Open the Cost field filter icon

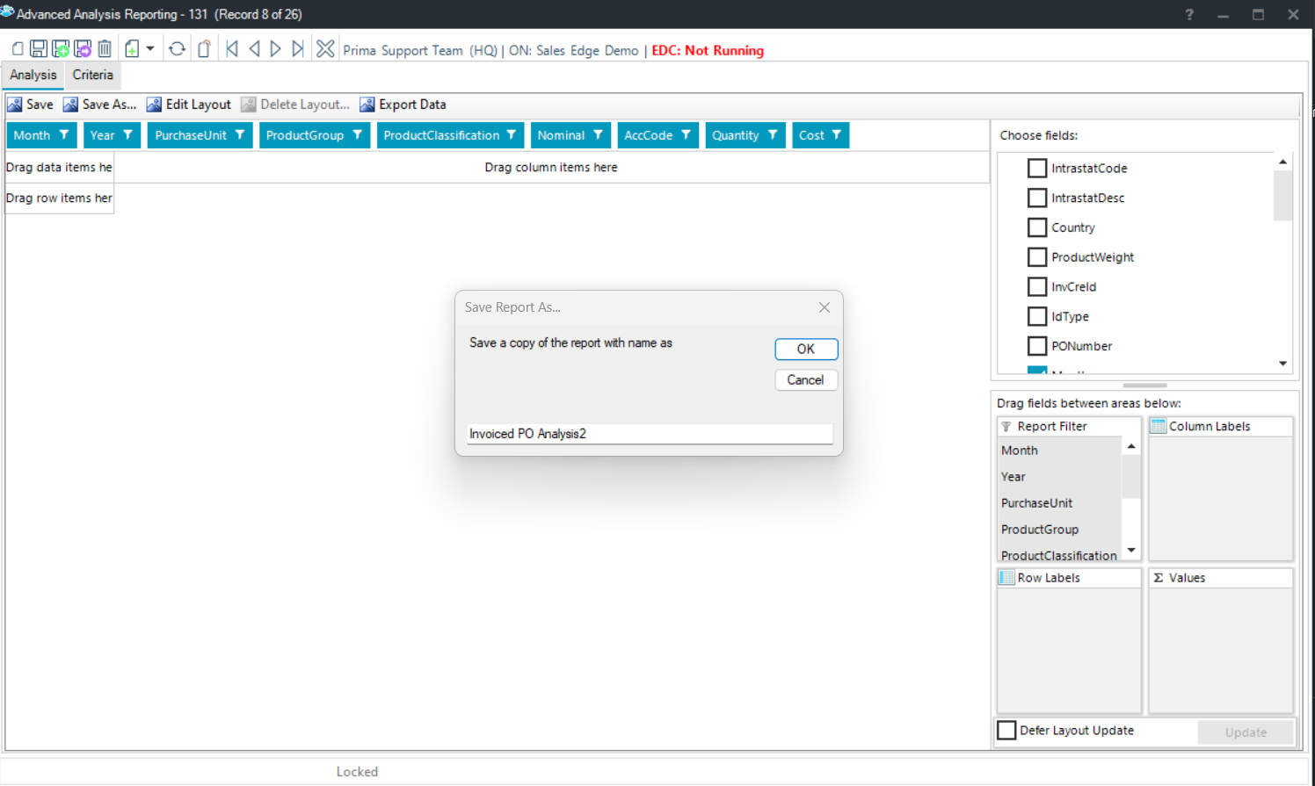(837, 135)
